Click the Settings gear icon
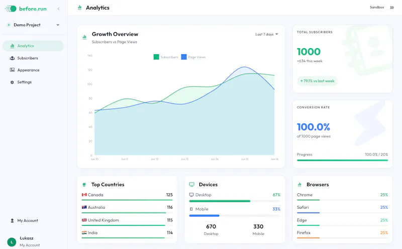The height and width of the screenshot is (249, 402). (x=12, y=82)
